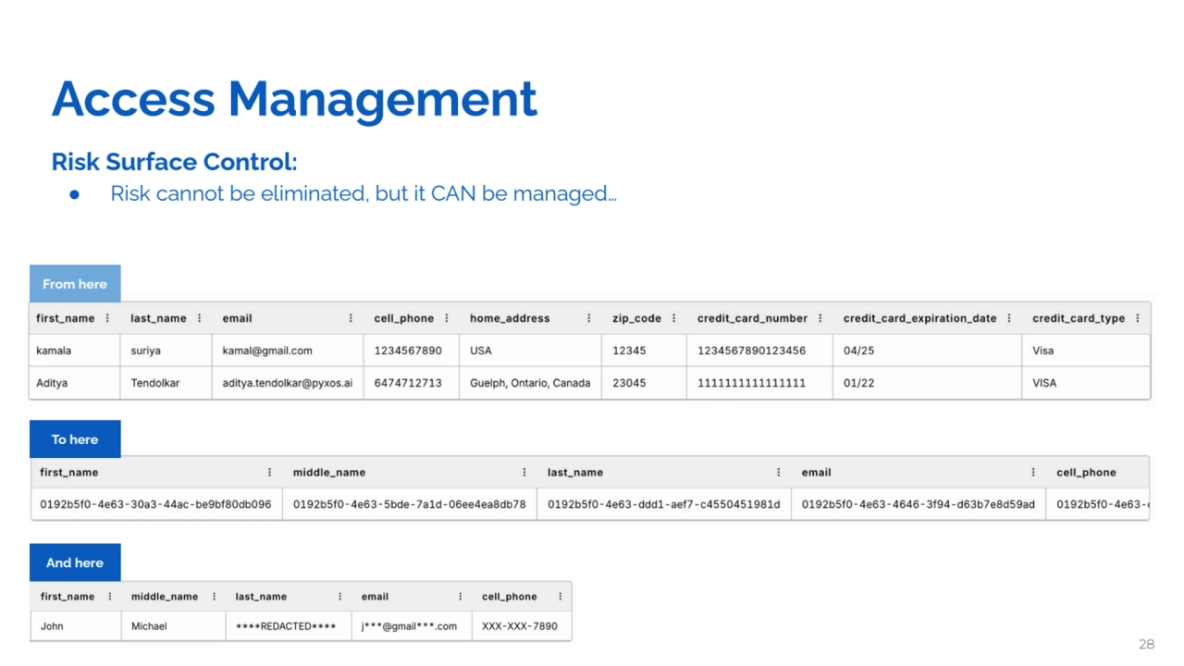Image resolution: width=1184 pixels, height=666 pixels.
Task: Open middle_name column menu in redacted table
Action: tap(214, 597)
